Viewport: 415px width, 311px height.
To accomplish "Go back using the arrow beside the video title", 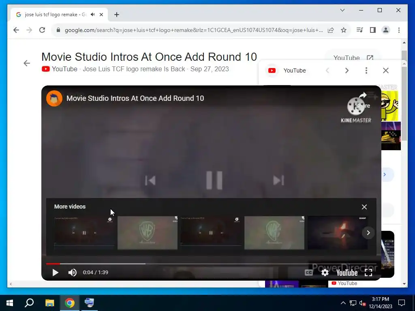I will [x=27, y=63].
